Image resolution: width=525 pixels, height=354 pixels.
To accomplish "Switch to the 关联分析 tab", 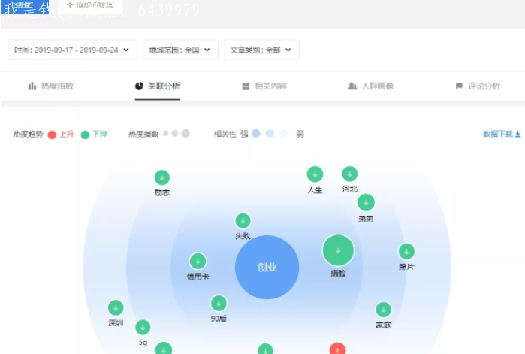I will point(158,86).
